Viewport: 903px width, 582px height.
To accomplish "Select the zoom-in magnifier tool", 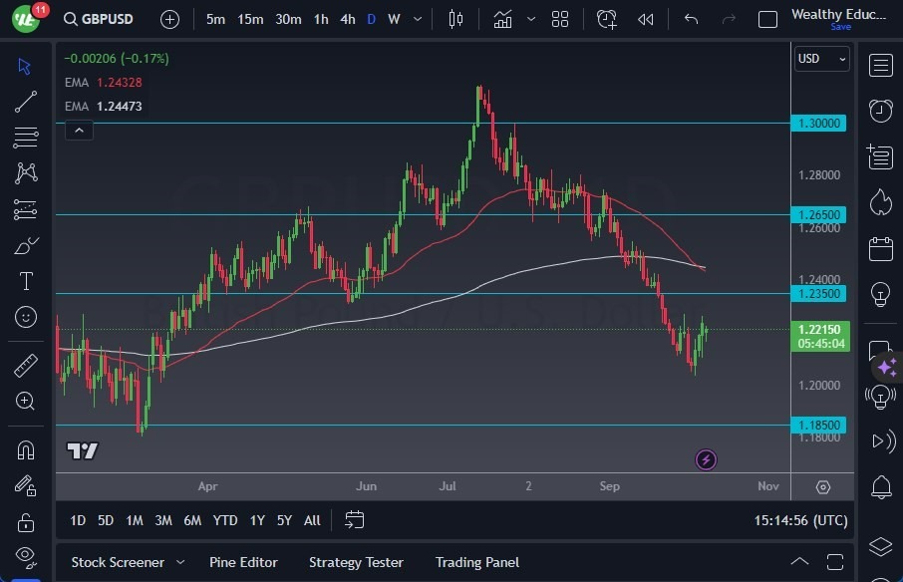I will tap(25, 402).
